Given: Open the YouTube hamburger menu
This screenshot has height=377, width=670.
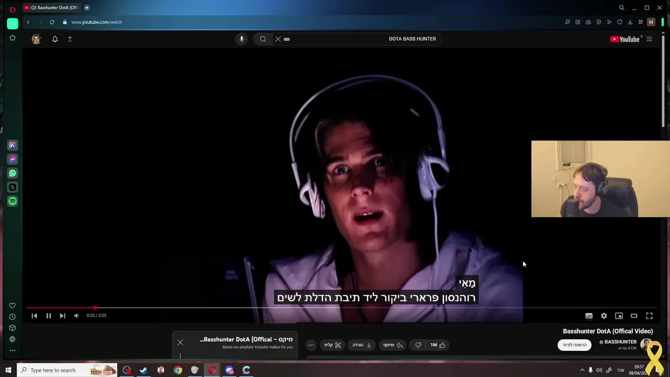Looking at the screenshot, I should tap(649, 39).
